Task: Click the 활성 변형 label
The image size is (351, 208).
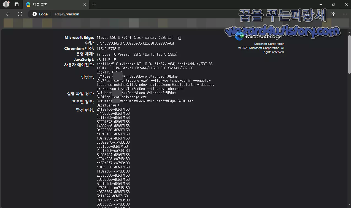Action: coord(85,110)
